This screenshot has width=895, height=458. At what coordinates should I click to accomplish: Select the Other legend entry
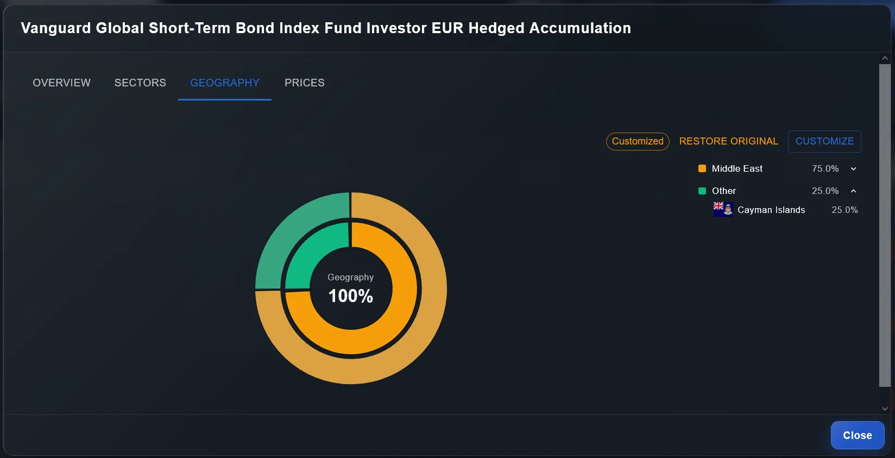coord(723,191)
